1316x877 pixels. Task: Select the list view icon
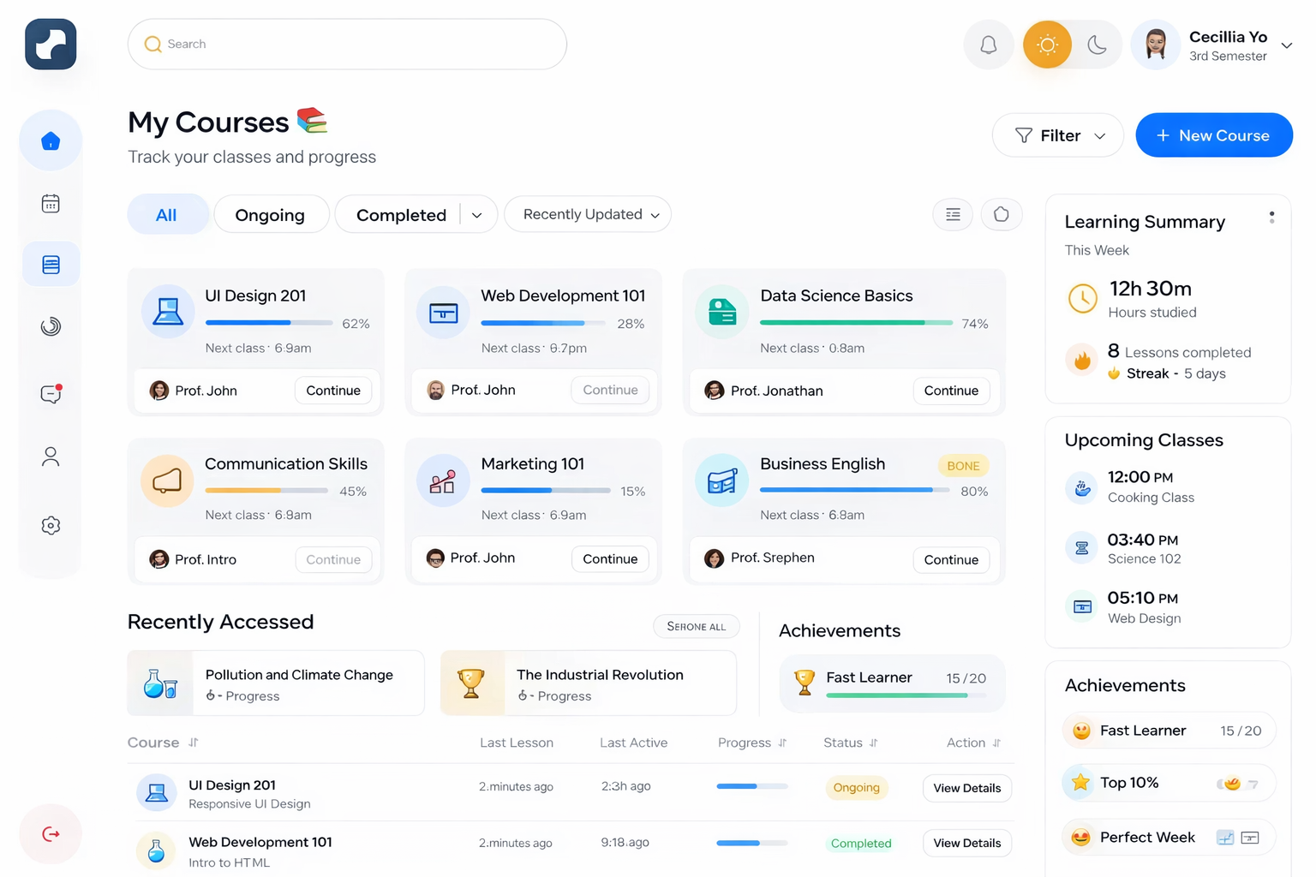click(953, 214)
